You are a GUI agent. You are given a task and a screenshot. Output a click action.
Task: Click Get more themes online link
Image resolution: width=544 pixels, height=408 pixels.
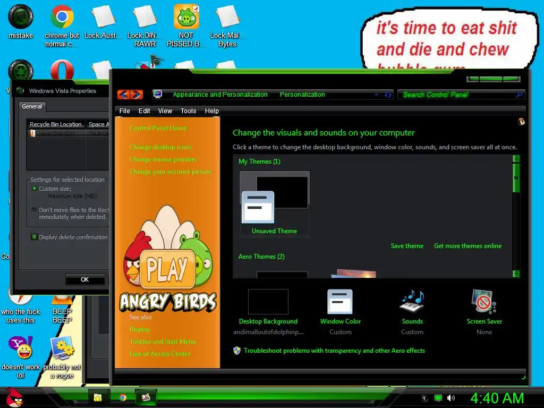(467, 246)
